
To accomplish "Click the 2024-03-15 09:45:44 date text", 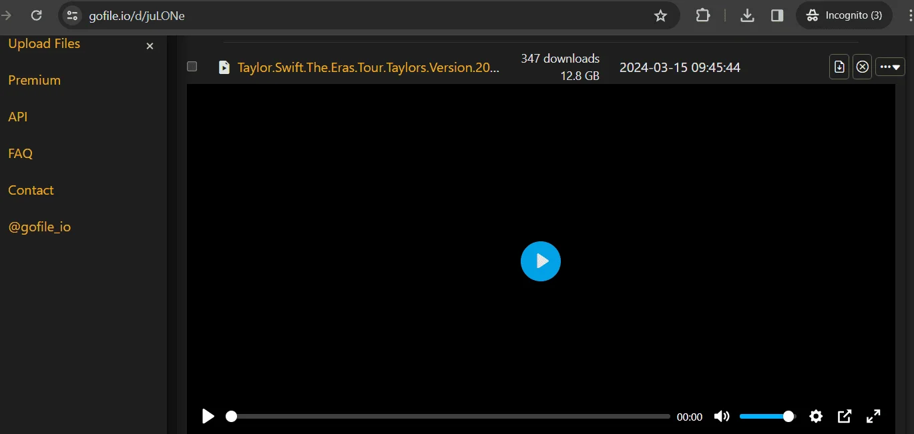I will tap(680, 67).
